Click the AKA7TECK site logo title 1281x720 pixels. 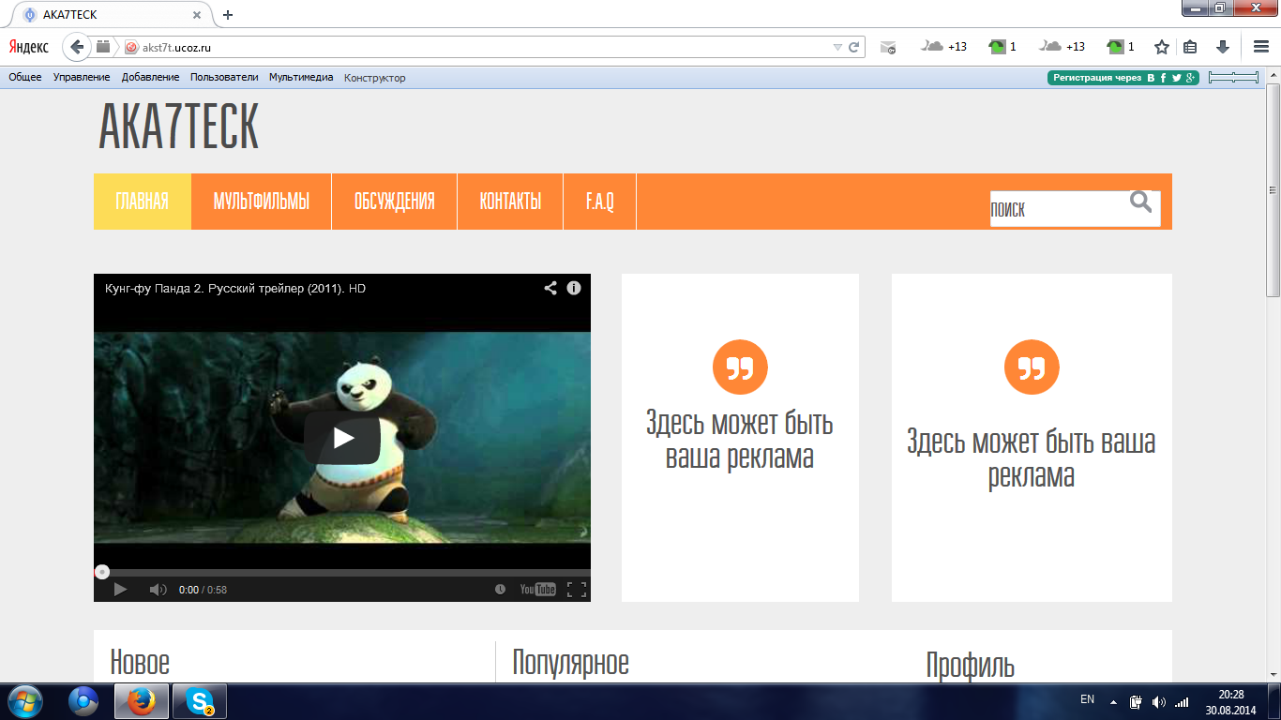point(178,126)
